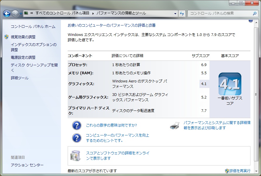The width and height of the screenshot is (261, 176).
Task: Click gaming graphics subscore 5.2
Action: click(204, 97)
